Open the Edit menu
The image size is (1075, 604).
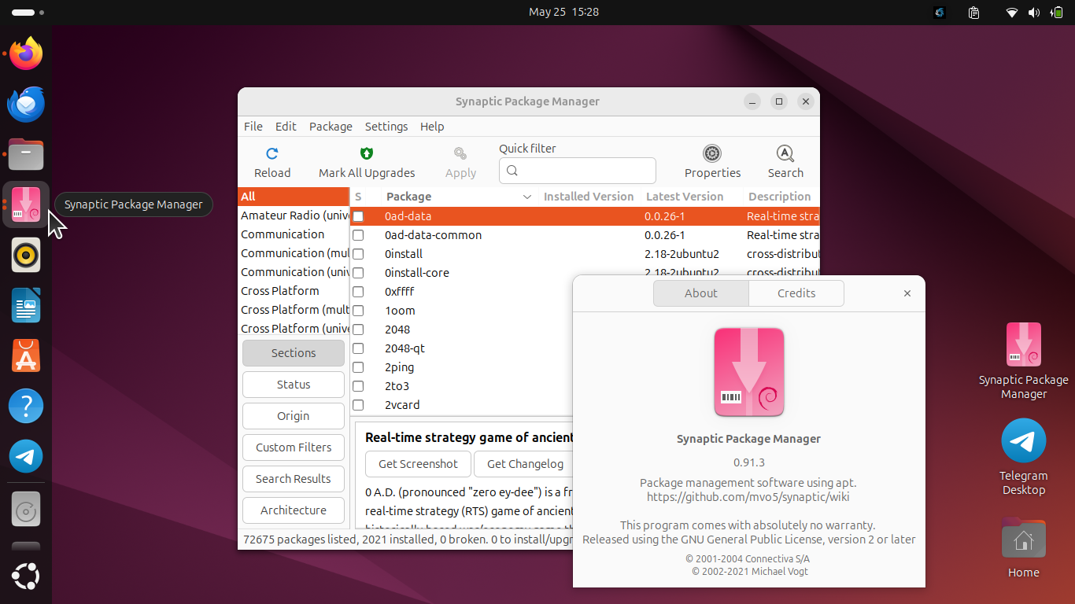tap(286, 127)
